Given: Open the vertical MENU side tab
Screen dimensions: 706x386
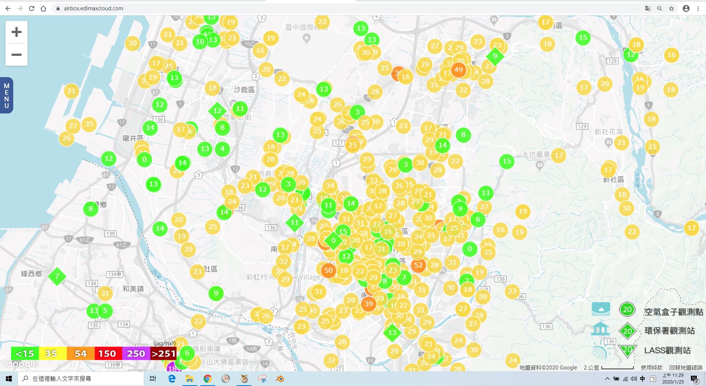Looking at the screenshot, I should (6, 95).
